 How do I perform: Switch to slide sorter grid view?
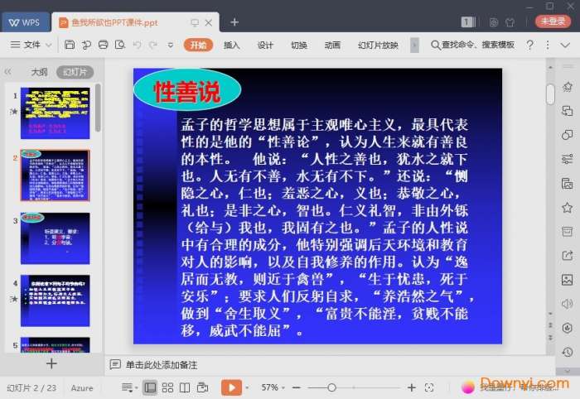167,387
